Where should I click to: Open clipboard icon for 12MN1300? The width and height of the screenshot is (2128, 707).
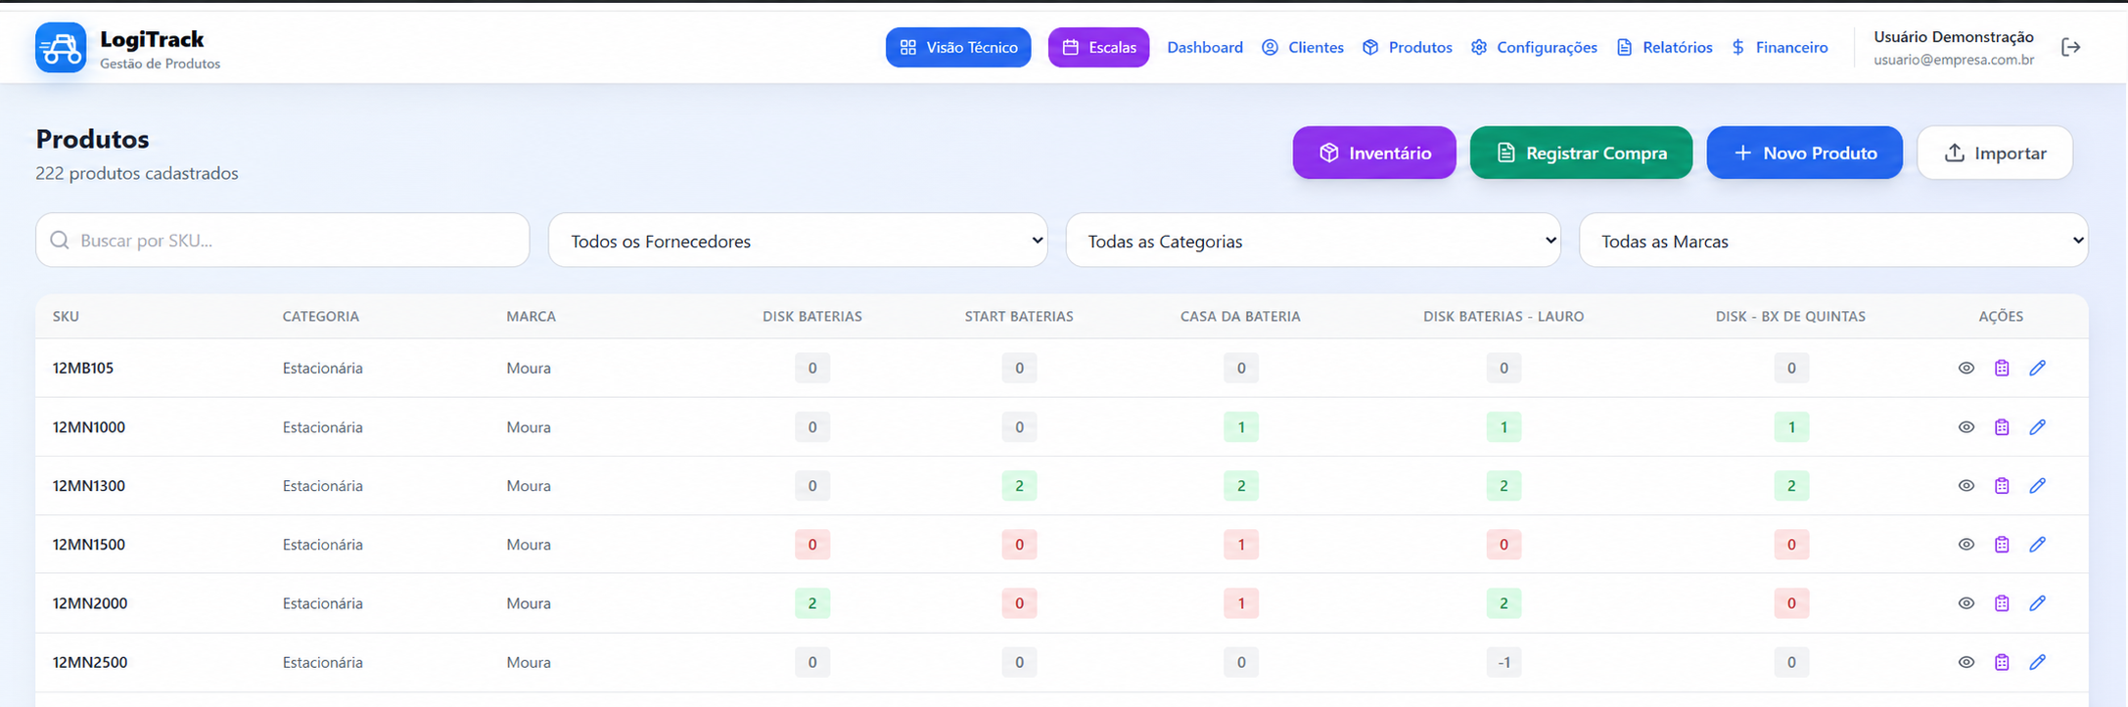[x=2002, y=486]
